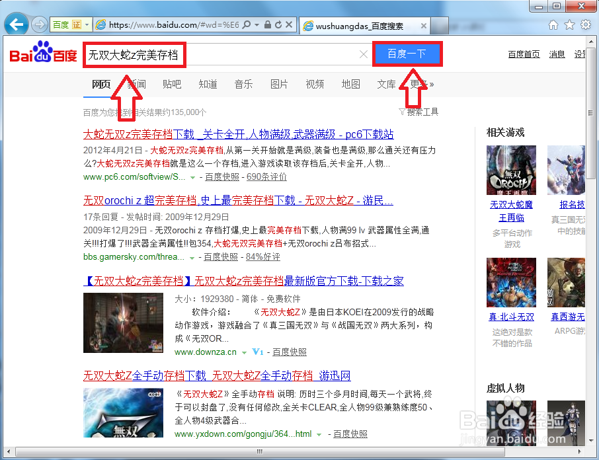Click the refresh page icon

278,25
